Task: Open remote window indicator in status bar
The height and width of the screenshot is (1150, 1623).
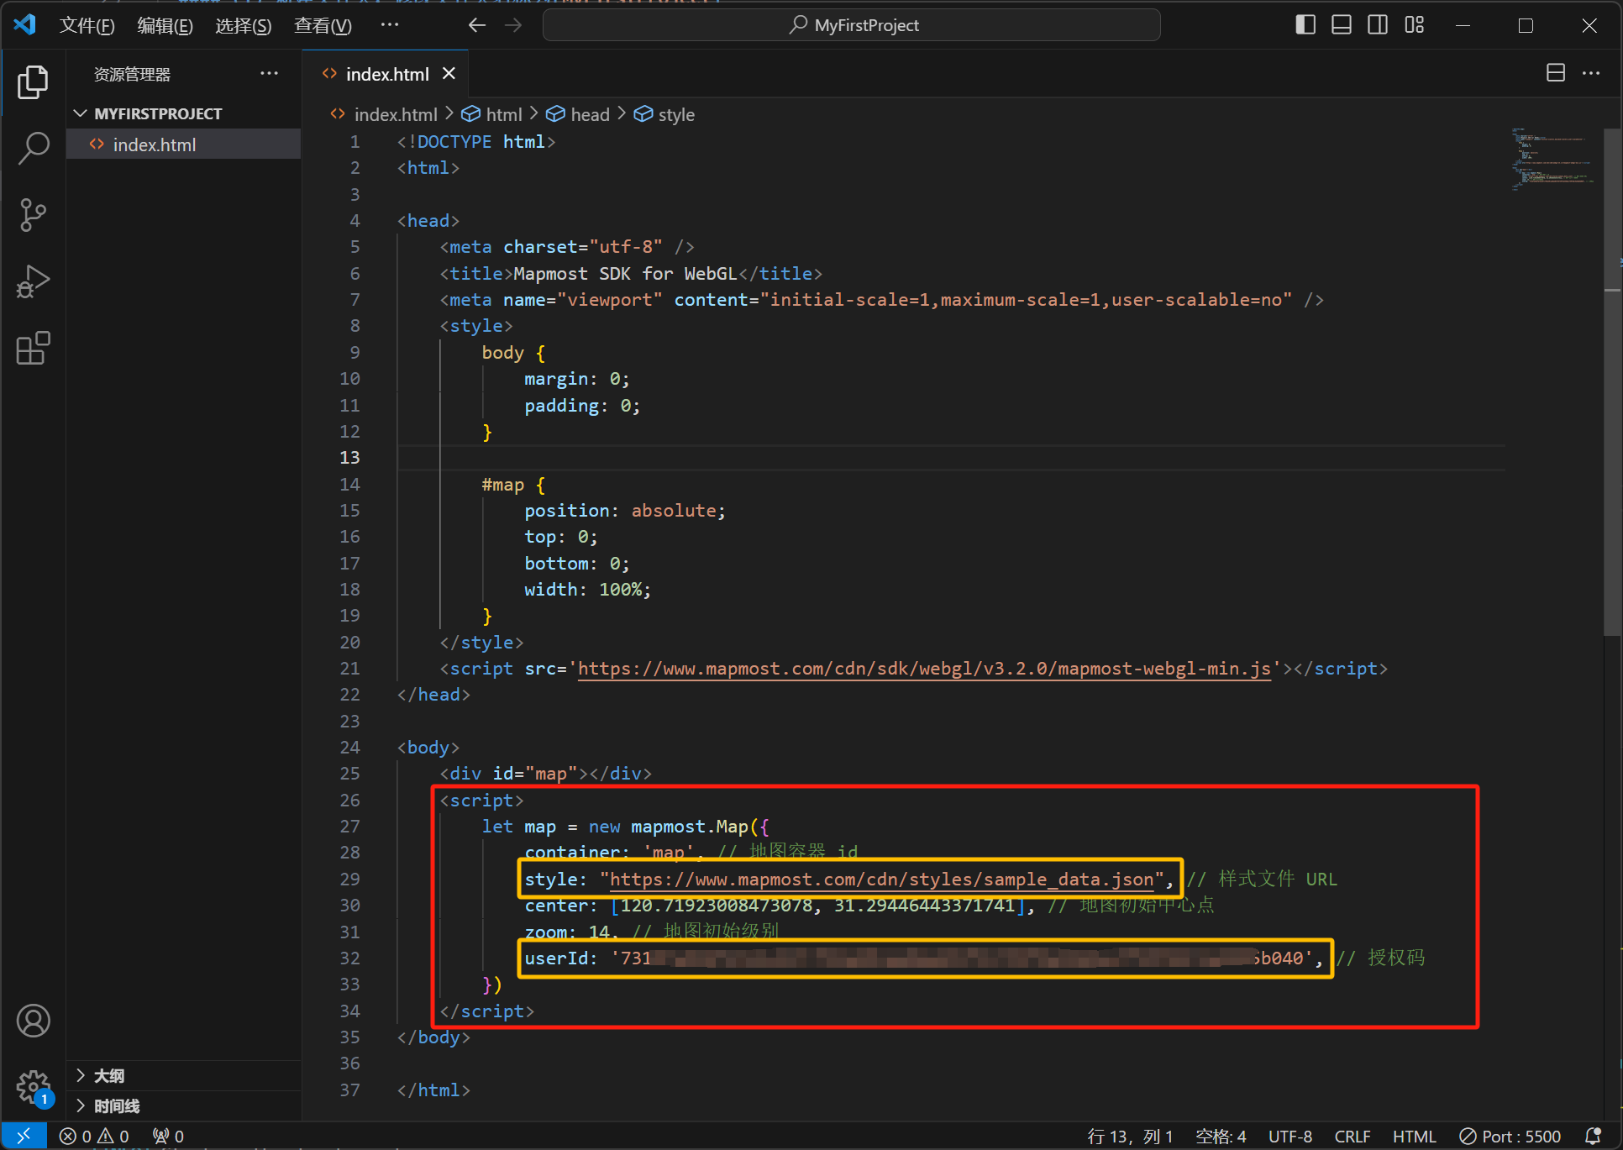Action: [x=23, y=1136]
